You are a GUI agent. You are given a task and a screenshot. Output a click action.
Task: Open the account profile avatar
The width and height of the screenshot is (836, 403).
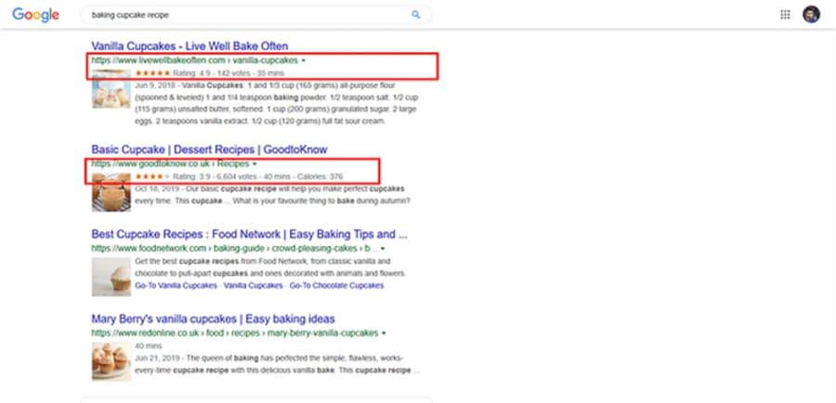coord(811,15)
